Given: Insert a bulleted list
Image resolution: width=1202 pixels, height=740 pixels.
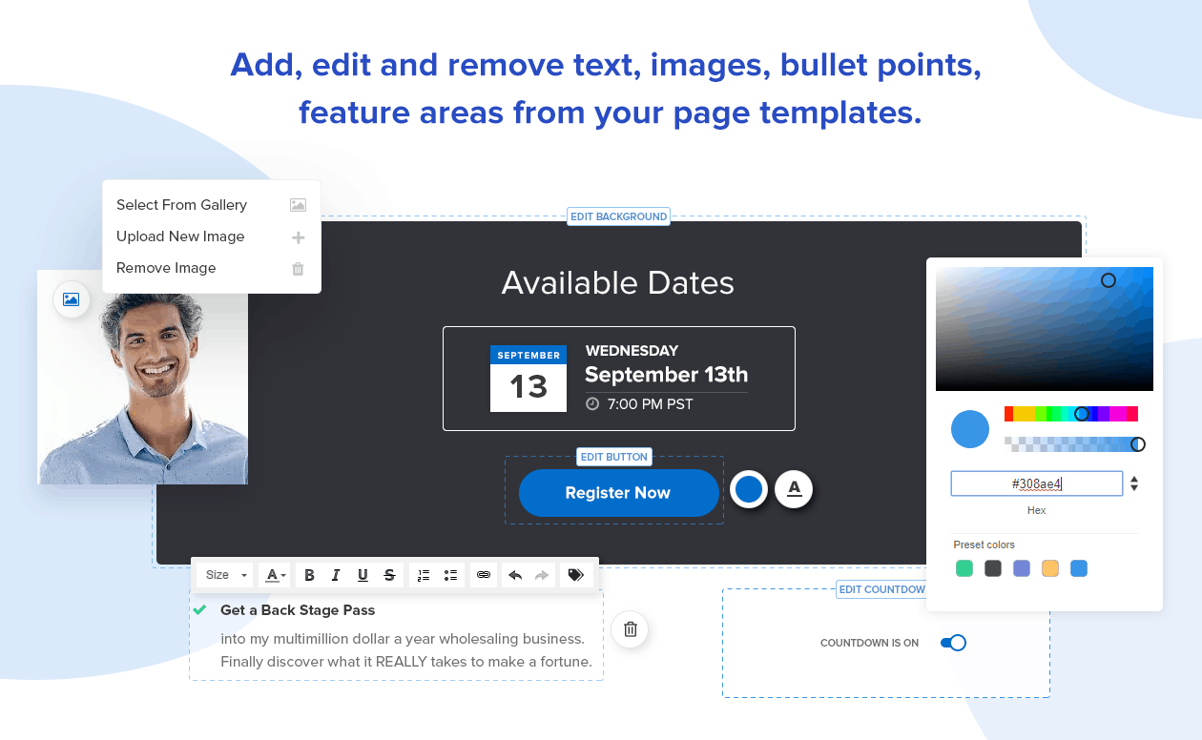Looking at the screenshot, I should click(x=450, y=575).
